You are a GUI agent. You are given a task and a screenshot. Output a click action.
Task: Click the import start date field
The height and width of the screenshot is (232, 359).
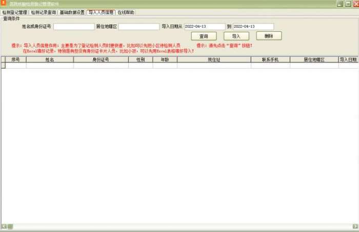point(205,27)
